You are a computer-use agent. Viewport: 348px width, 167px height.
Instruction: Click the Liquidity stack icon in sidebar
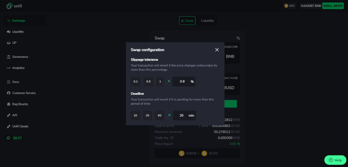click(9, 32)
